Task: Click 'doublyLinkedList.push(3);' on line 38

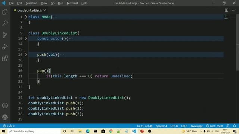Action: [x=56, y=114]
